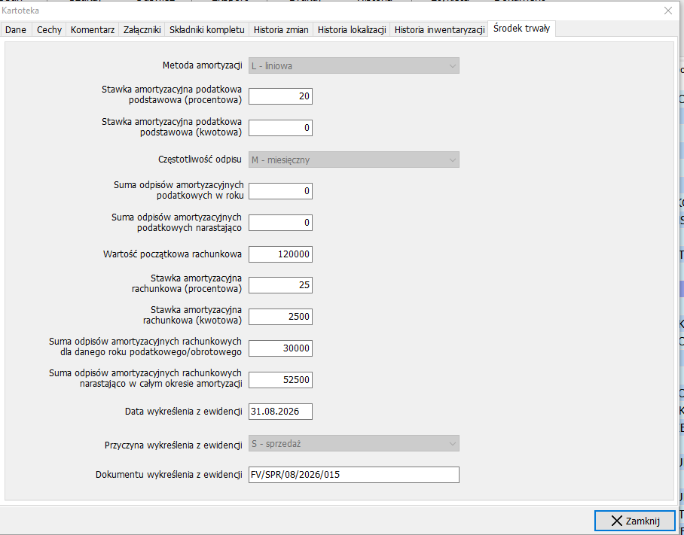Image resolution: width=684 pixels, height=535 pixels.
Task: Click the podatkowych narastająco sum field
Action: tap(280, 223)
